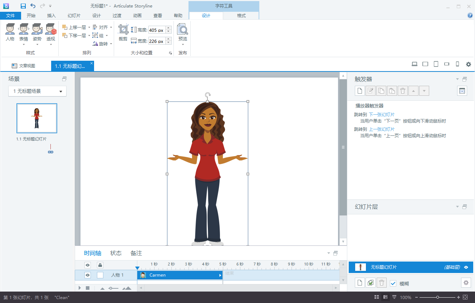This screenshot has width=475, height=303.
Task: Open the 文章视图 story view tab
Action: (24, 66)
